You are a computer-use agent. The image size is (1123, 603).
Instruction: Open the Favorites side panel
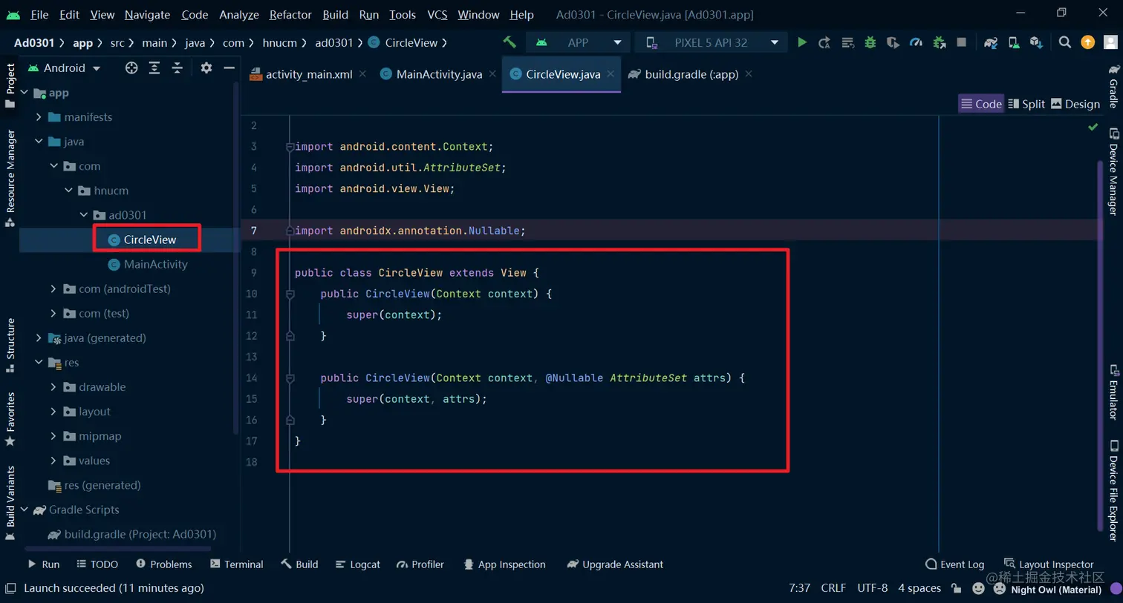[10, 419]
